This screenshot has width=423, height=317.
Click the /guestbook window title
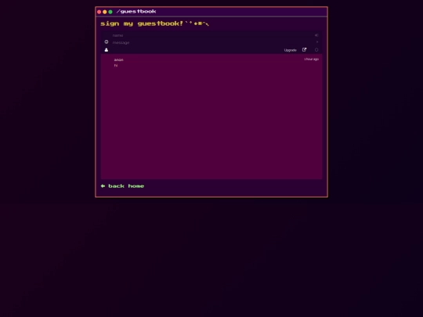pos(136,12)
